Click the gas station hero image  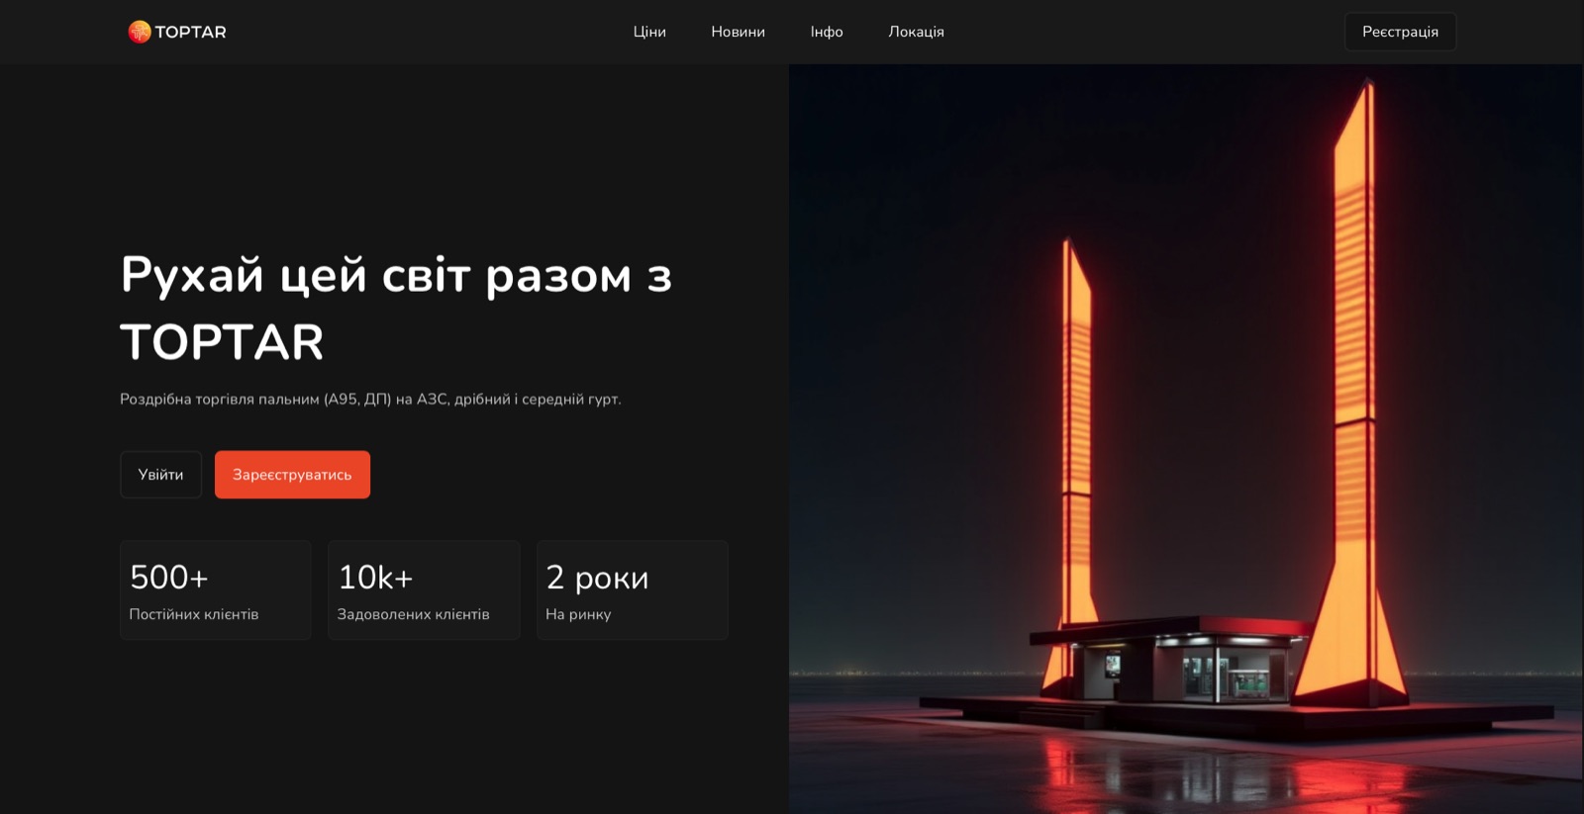tap(1186, 439)
